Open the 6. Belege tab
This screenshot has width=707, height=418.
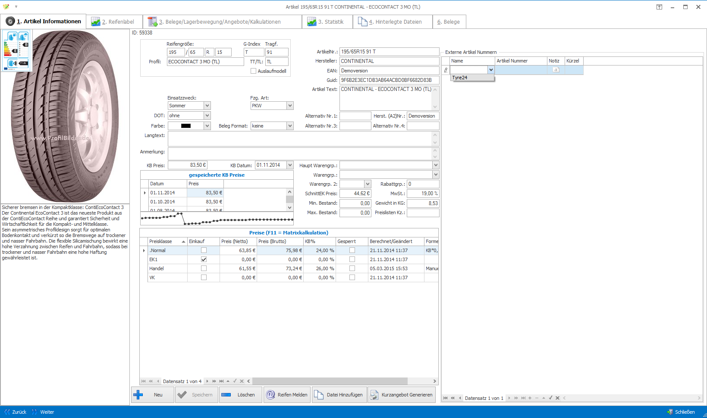[x=449, y=22]
